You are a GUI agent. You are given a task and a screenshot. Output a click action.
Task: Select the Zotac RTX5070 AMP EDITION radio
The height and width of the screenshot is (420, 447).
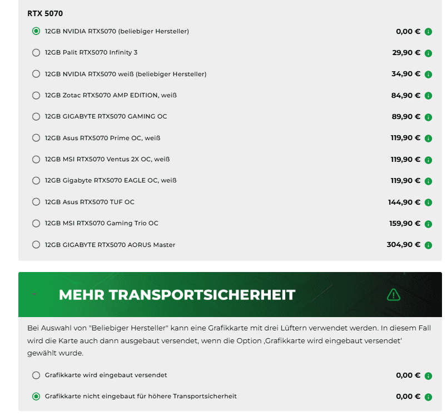36,95
